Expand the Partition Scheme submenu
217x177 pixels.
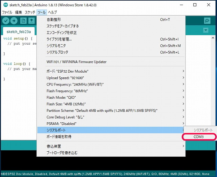pos(111,110)
